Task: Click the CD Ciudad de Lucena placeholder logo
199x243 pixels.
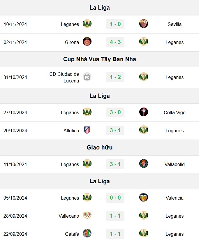Action: point(87,77)
